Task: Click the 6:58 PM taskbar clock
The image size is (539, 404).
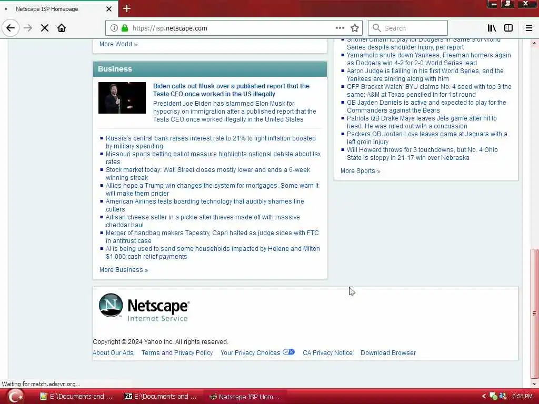Action: 522,397
